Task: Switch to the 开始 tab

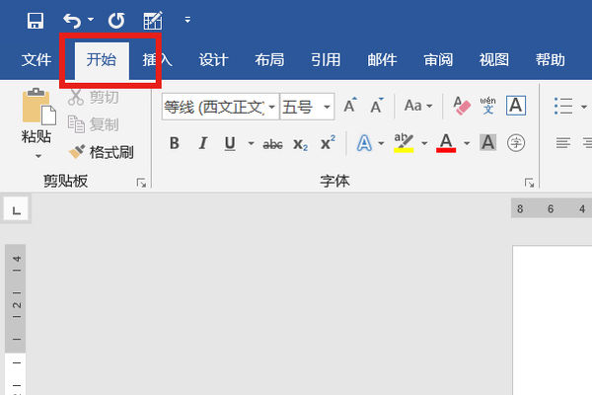Action: pyautogui.click(x=102, y=59)
